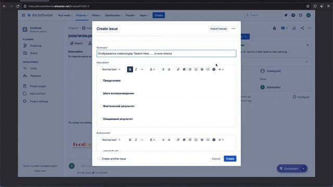333x187 pixels.
Task: Add a link in Description editor
Action: tap(178, 69)
